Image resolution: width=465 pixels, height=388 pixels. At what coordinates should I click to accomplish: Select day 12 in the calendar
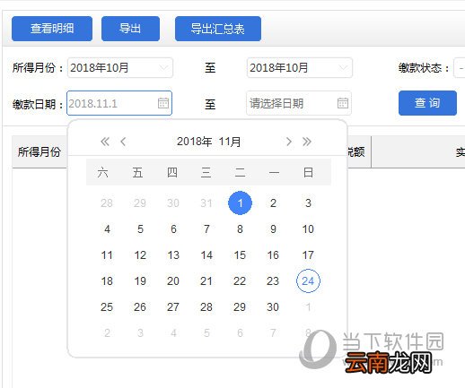pos(140,255)
